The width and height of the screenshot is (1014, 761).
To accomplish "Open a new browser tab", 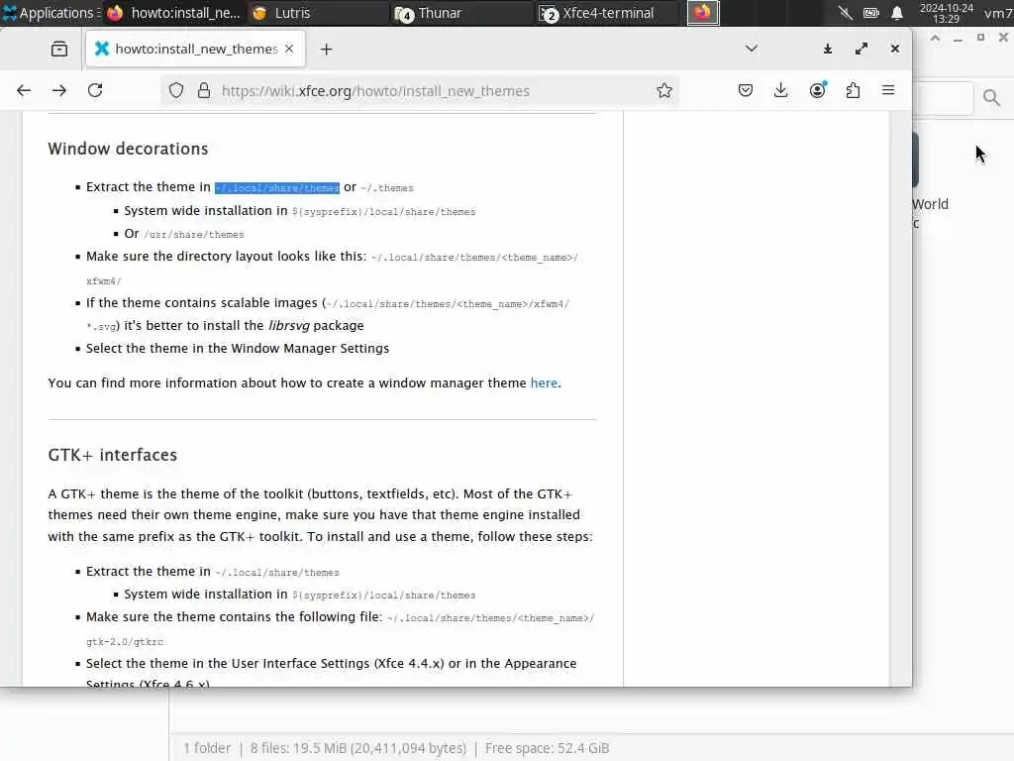I will click(326, 50).
